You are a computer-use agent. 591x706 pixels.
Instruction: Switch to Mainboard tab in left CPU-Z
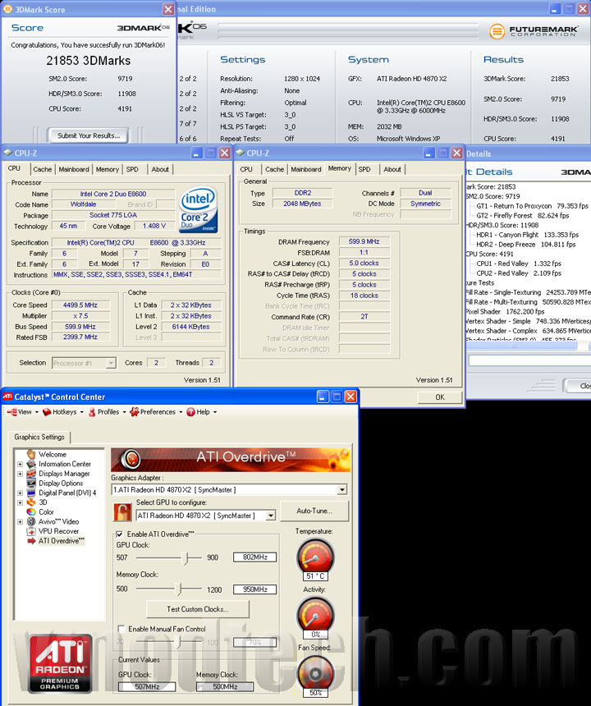coord(74,169)
